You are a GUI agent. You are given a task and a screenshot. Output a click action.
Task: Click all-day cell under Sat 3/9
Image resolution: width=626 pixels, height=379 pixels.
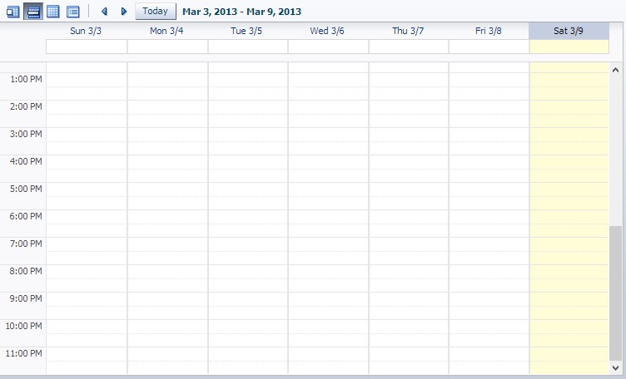tap(569, 47)
